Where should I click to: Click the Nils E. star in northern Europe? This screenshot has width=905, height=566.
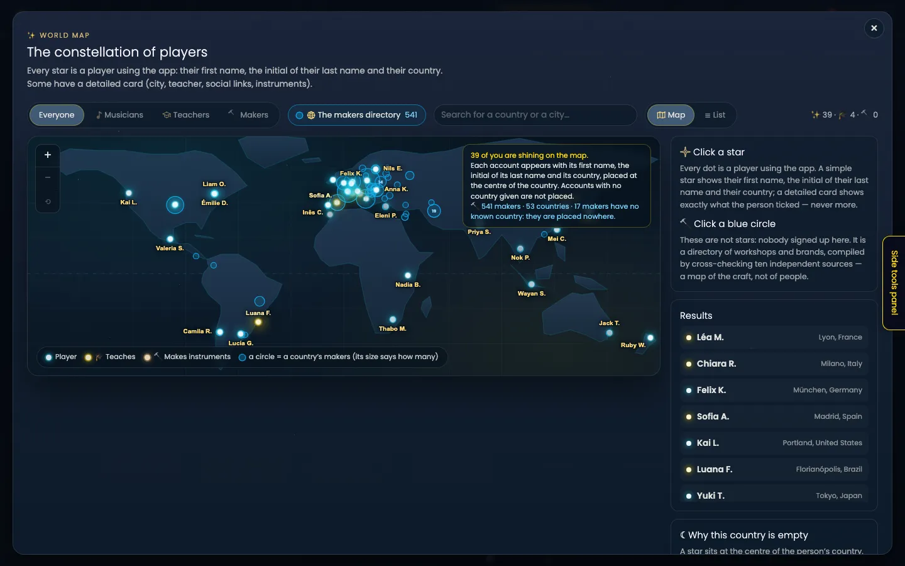tap(376, 169)
